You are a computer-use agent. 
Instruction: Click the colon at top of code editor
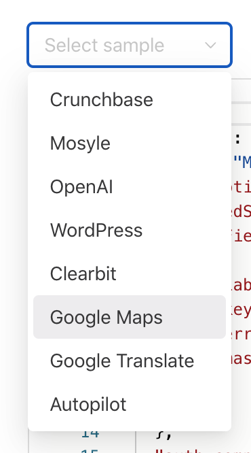[237, 140]
